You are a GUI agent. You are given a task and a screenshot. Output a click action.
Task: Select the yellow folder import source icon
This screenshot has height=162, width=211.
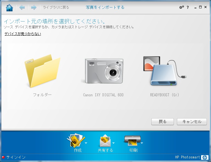(42, 71)
